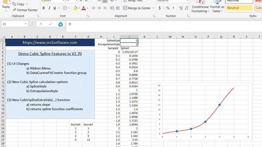Open accounting format dropdown arrow
This screenshot has width=262, height=147.
(164, 8)
